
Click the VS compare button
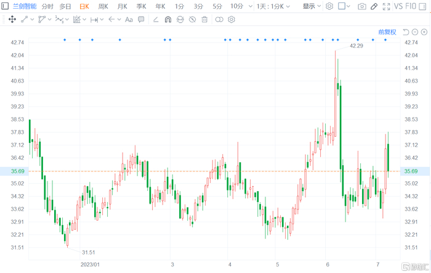[x=398, y=6]
